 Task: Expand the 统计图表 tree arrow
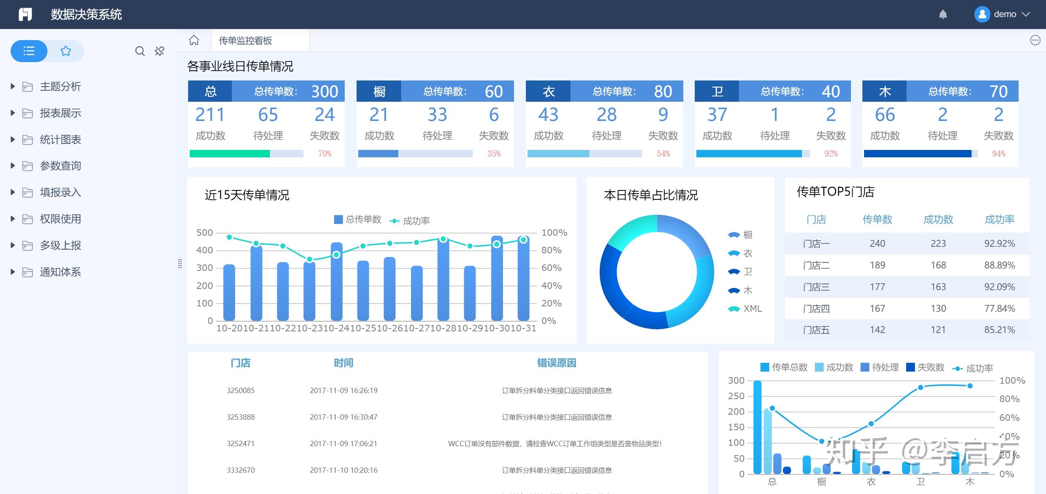click(x=13, y=140)
